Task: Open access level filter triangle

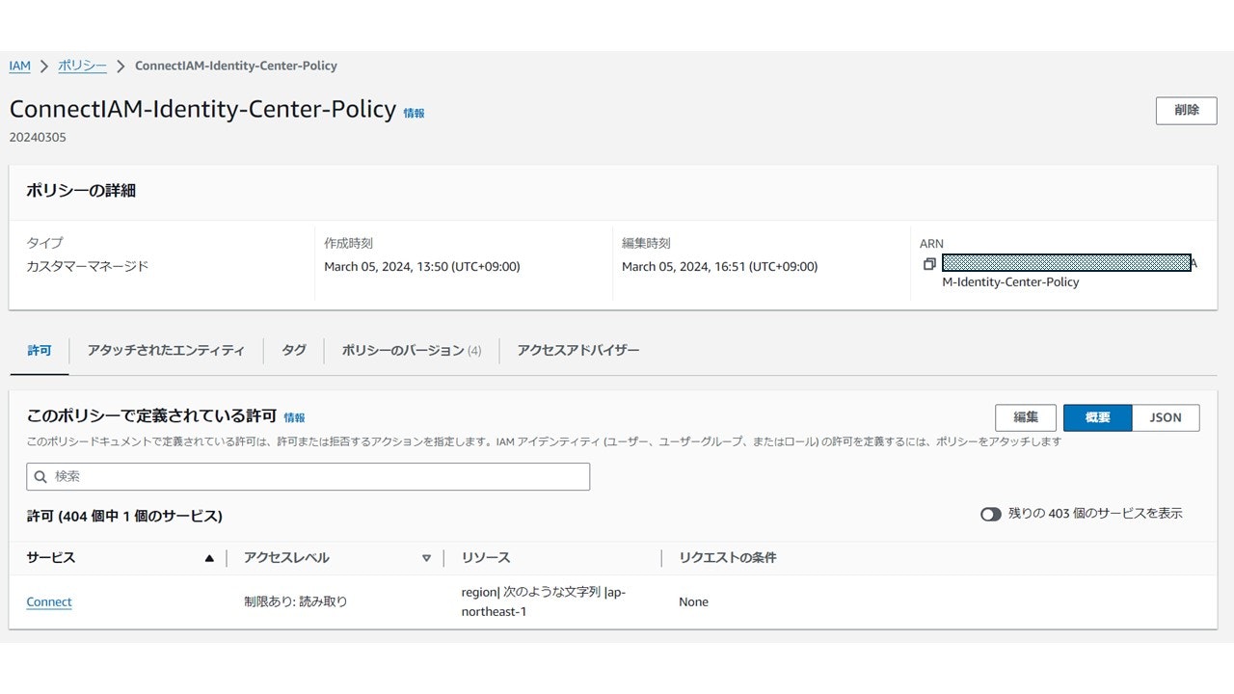Action: 426,558
